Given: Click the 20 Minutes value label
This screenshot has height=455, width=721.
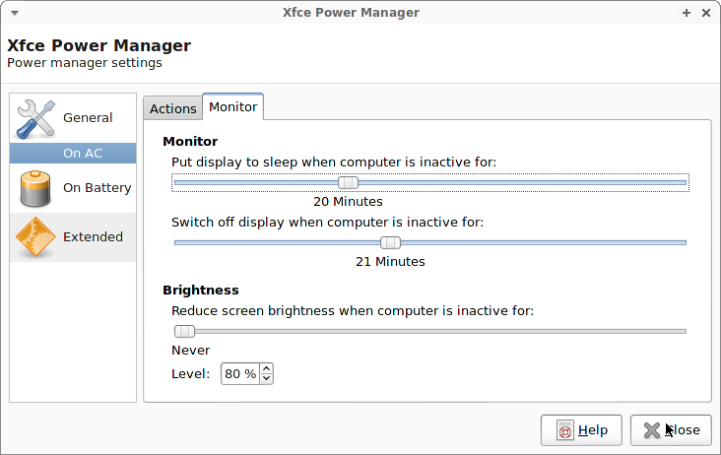Looking at the screenshot, I should 348,201.
